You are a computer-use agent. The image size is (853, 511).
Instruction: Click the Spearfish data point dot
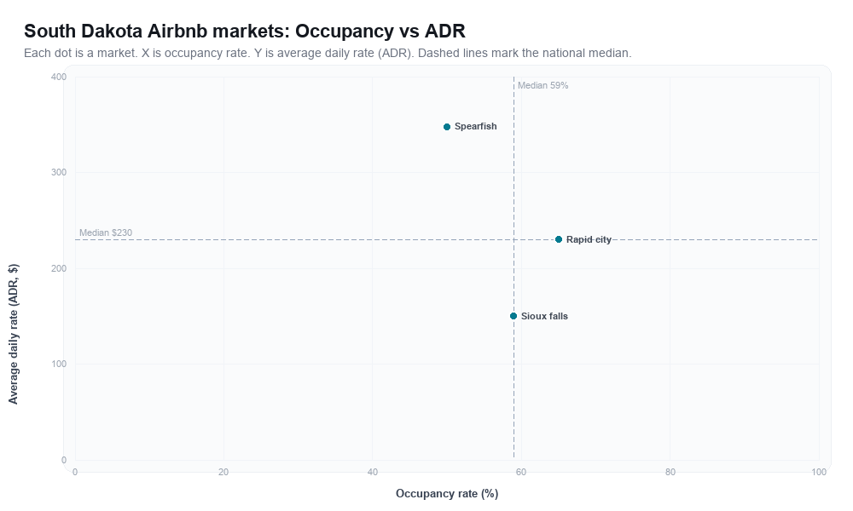447,127
